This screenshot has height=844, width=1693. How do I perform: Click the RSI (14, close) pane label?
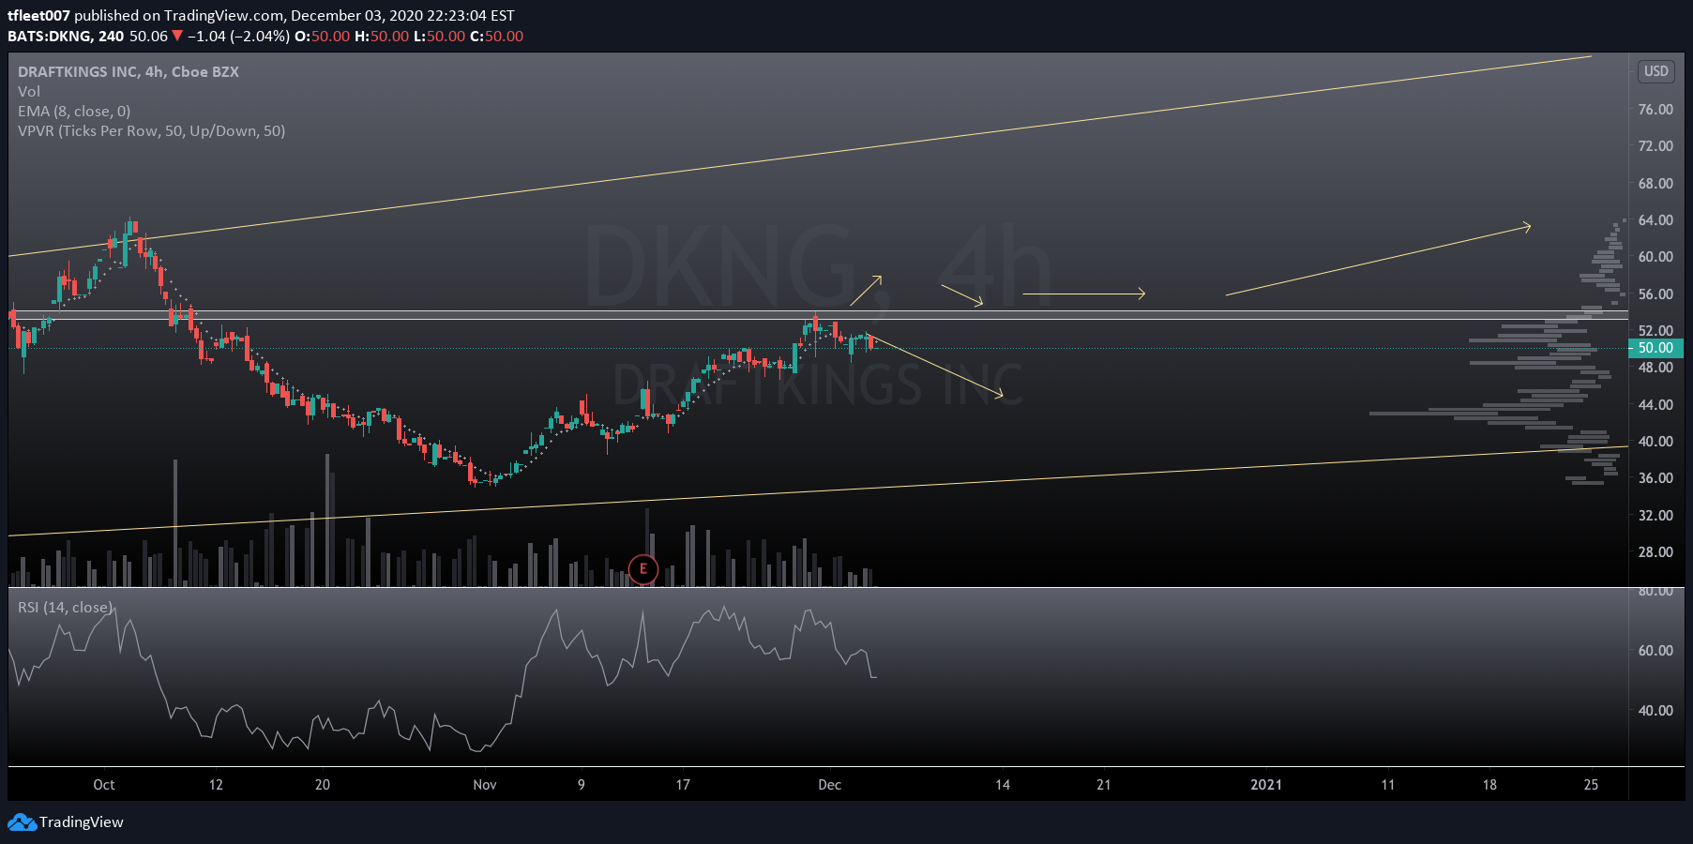(x=65, y=607)
